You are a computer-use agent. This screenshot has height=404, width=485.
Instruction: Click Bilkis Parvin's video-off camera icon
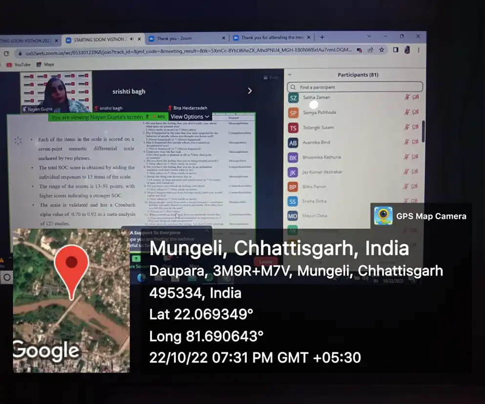pyautogui.click(x=415, y=186)
